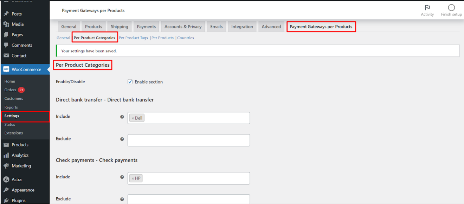Click help icon beside Direct bank transfer Include

pos(122,117)
